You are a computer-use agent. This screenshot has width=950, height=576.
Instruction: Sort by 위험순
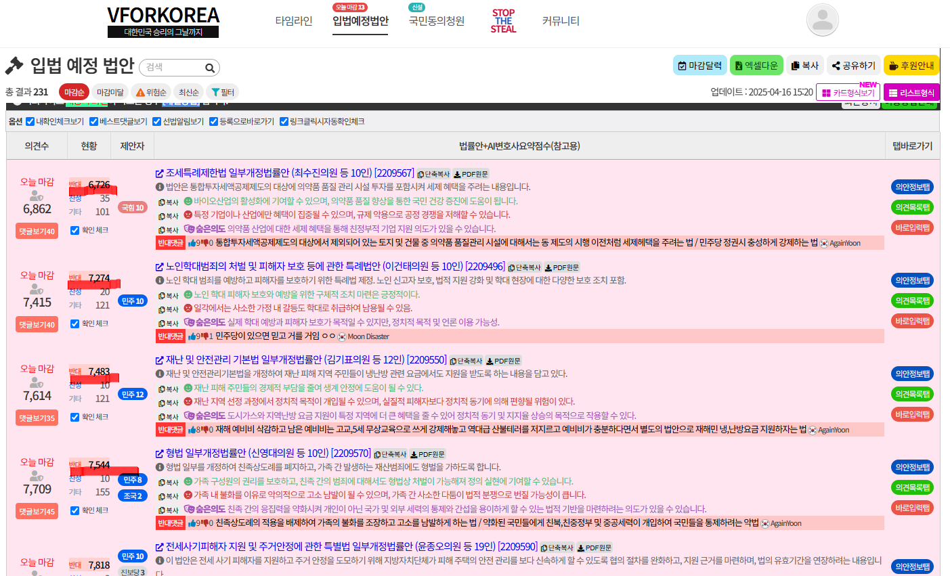tap(150, 92)
